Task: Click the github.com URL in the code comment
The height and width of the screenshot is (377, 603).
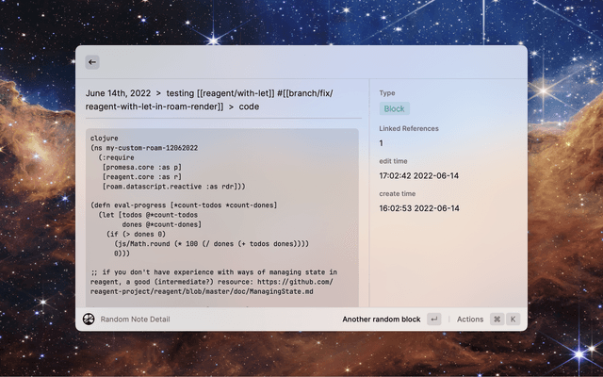Action: pos(301,281)
